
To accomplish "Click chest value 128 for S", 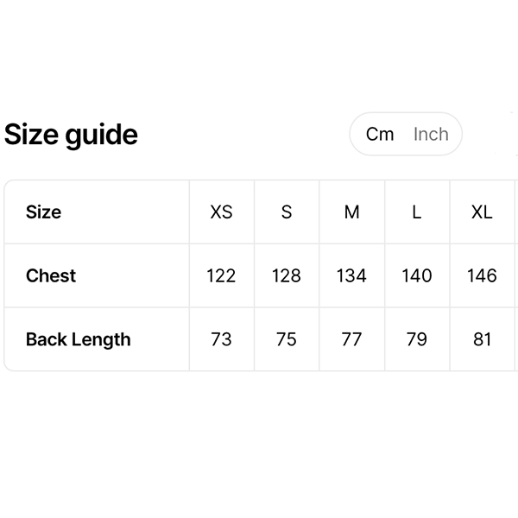I will tap(287, 276).
